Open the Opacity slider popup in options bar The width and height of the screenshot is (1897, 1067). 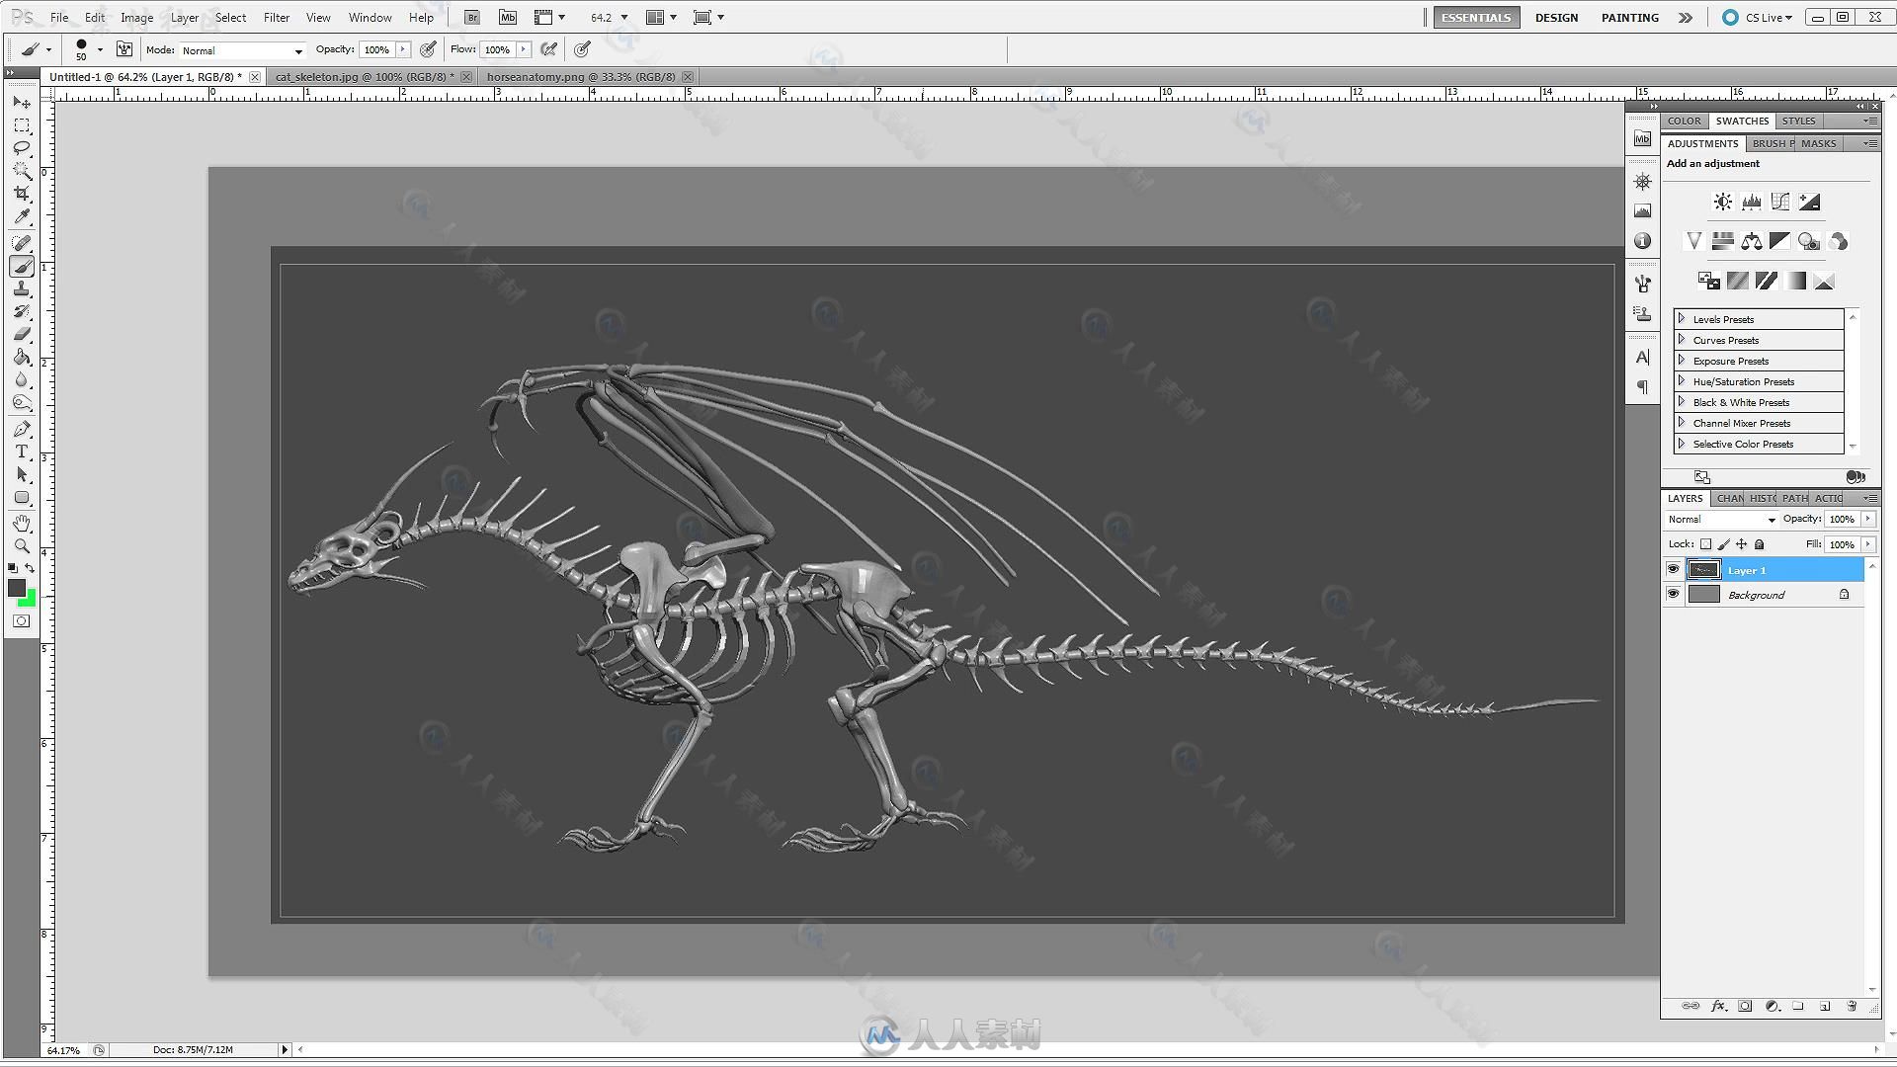403,49
